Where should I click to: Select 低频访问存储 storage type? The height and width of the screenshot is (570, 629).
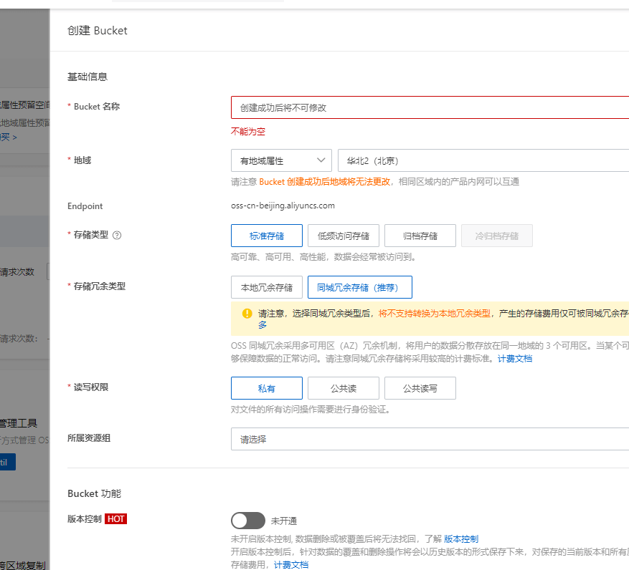343,236
